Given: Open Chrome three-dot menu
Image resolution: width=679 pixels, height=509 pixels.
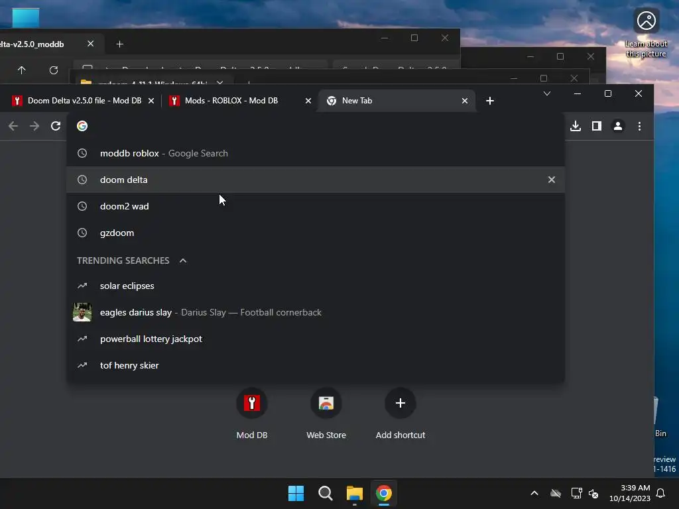Looking at the screenshot, I should coord(640,126).
